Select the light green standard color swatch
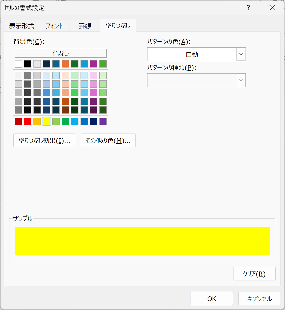The image size is (285, 310). pyautogui.click(x=56, y=121)
